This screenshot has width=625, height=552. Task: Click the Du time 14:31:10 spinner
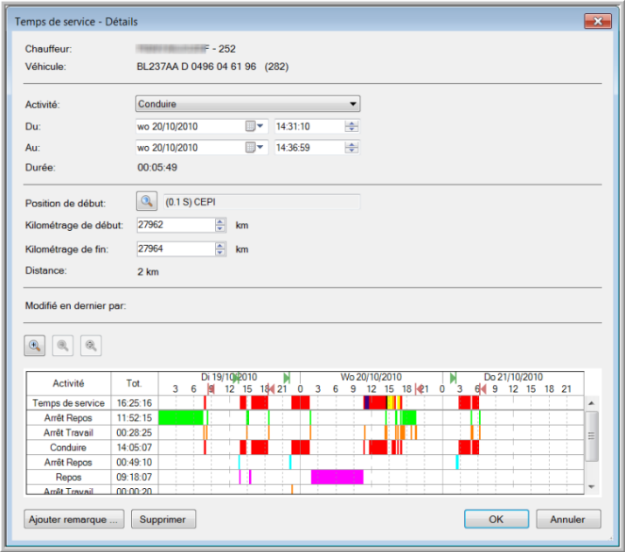351,126
